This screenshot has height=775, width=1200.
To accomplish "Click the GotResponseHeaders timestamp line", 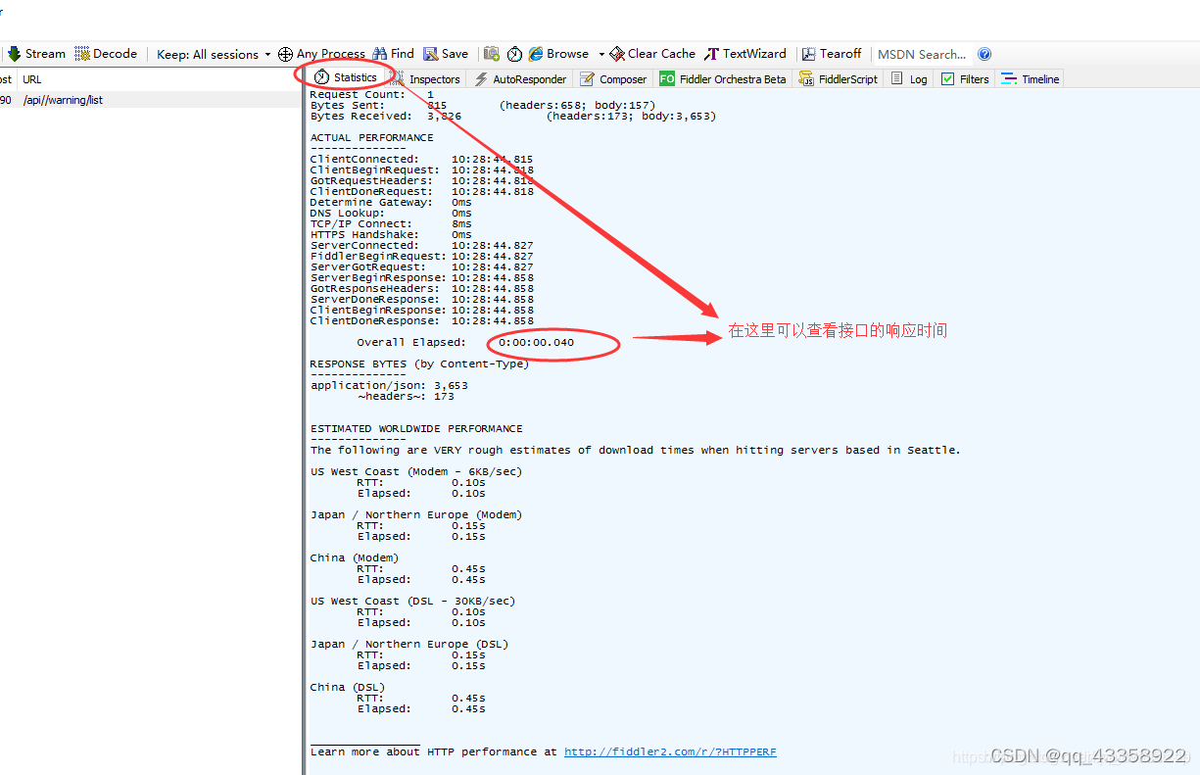I will (x=422, y=288).
